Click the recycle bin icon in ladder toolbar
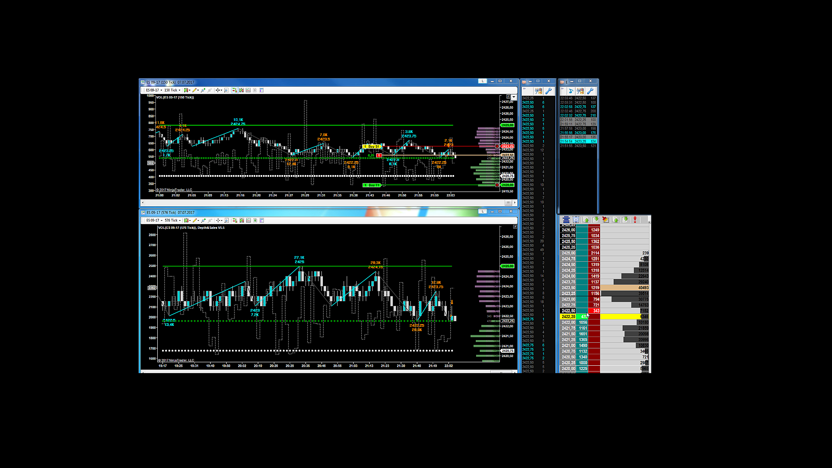 pyautogui.click(x=576, y=220)
